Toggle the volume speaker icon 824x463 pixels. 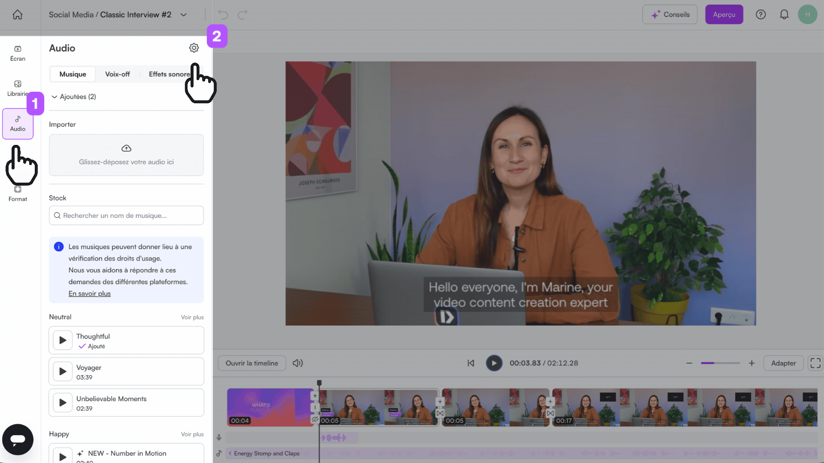click(x=298, y=363)
